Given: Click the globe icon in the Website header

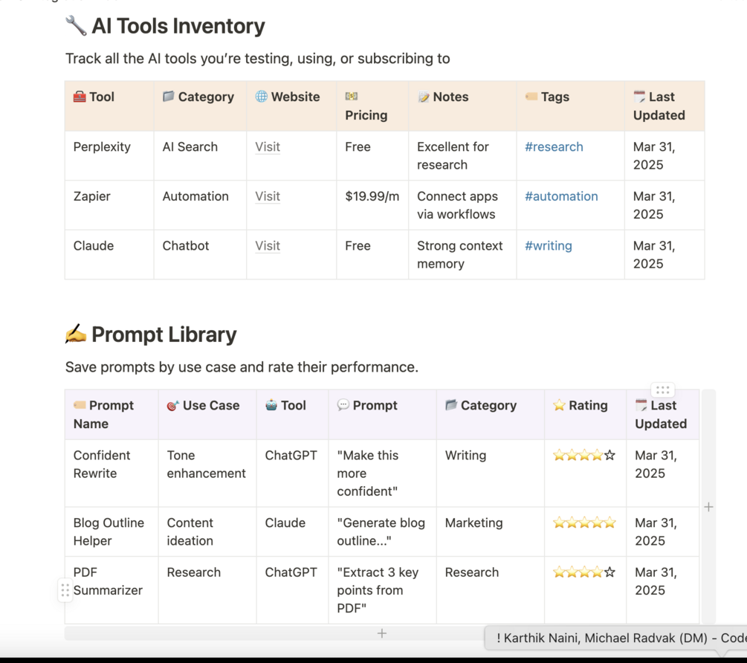Looking at the screenshot, I should point(261,97).
